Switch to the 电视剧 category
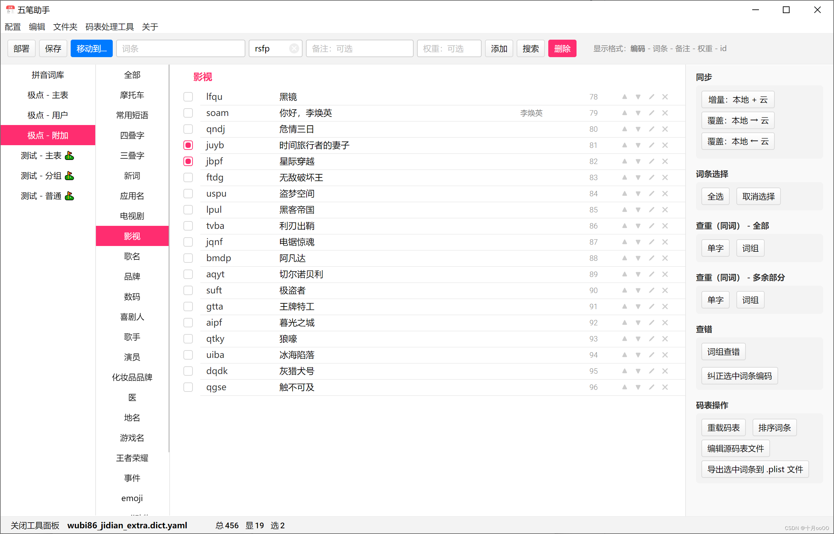The image size is (834, 534). 132,216
